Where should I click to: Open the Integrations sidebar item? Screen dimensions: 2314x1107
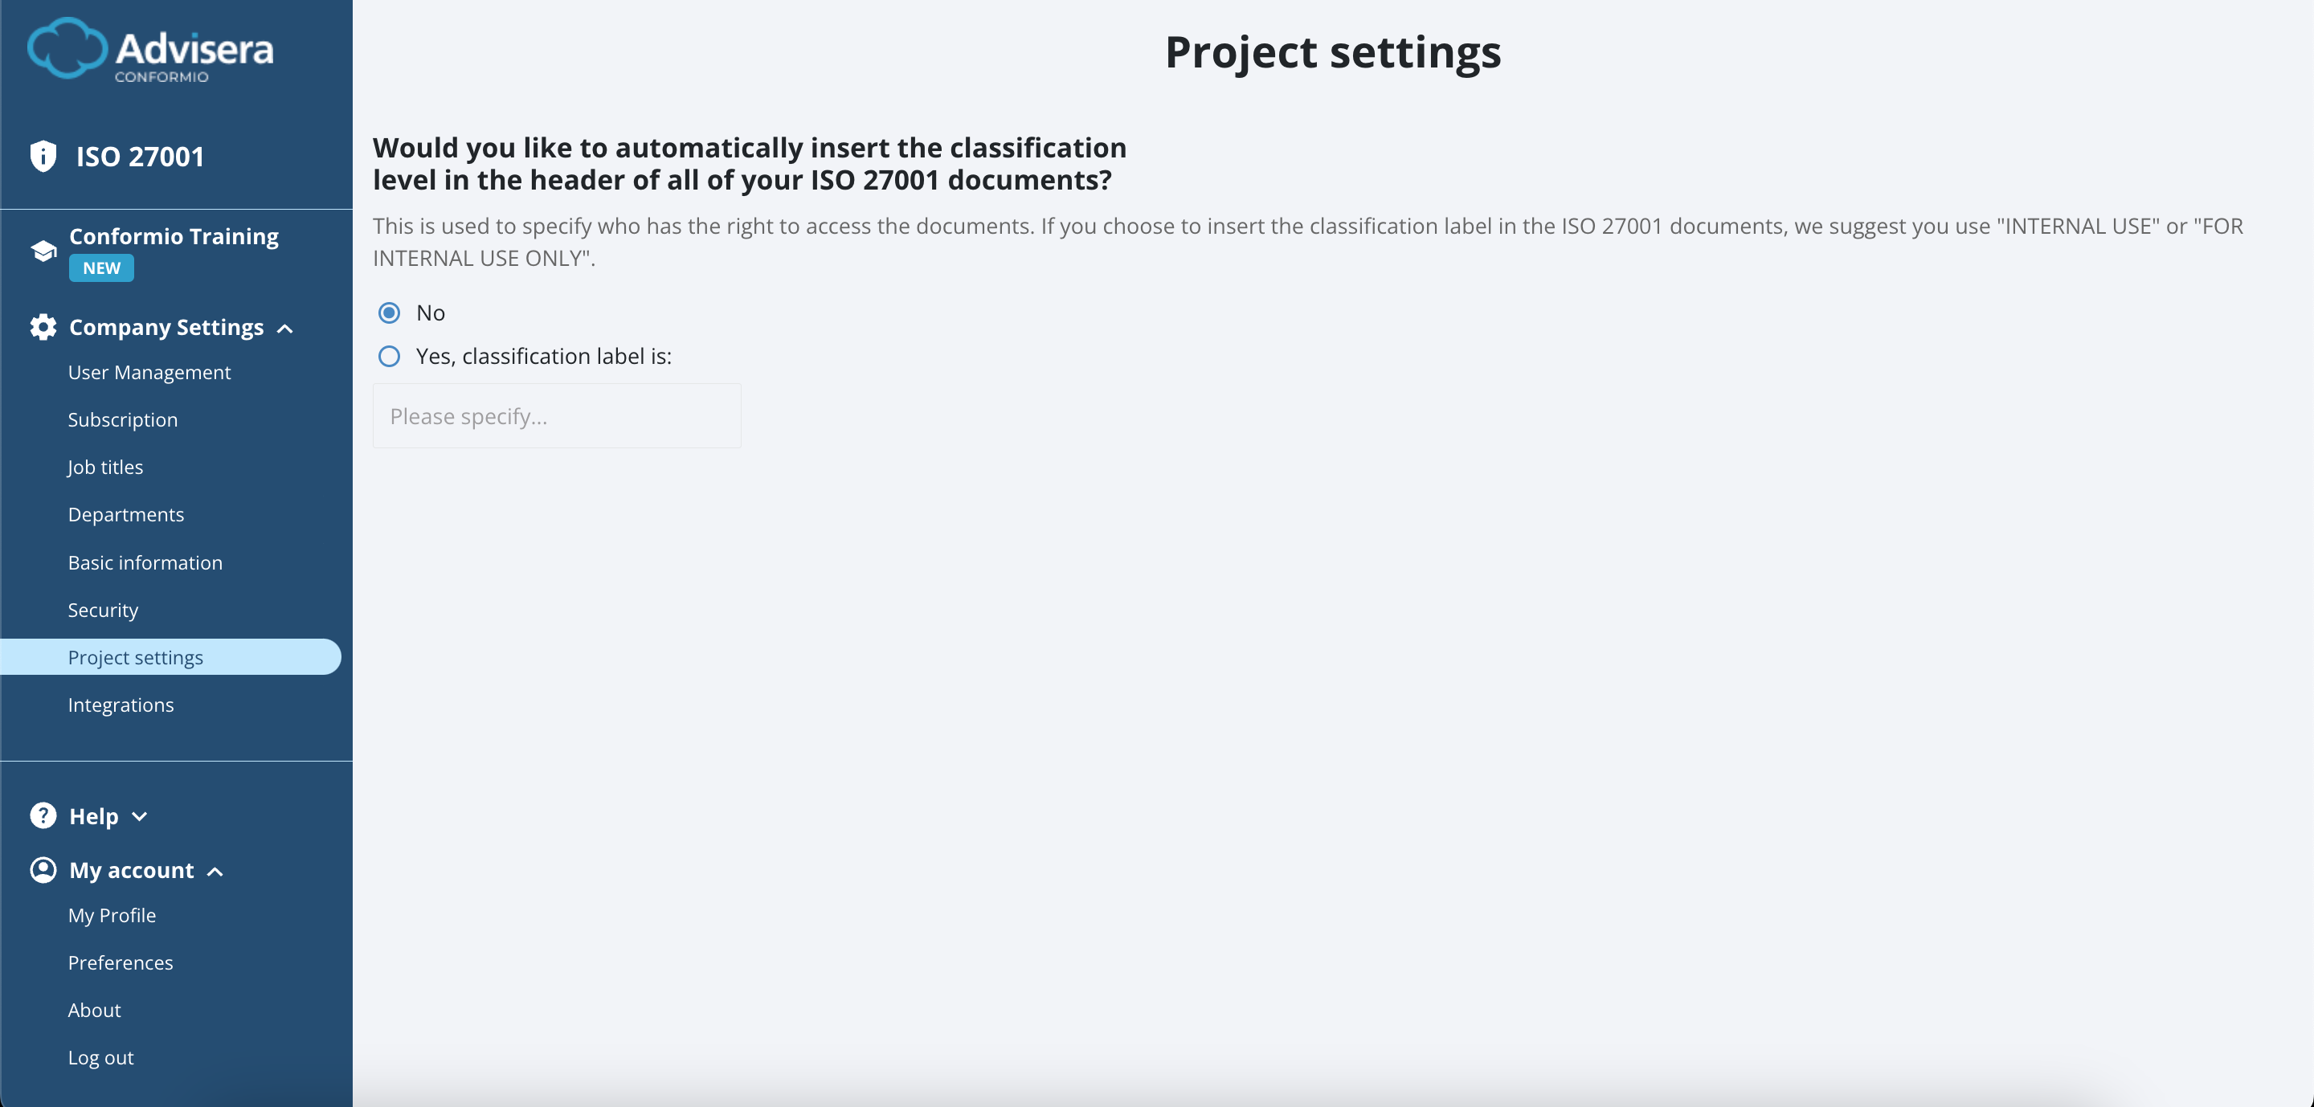click(x=121, y=705)
